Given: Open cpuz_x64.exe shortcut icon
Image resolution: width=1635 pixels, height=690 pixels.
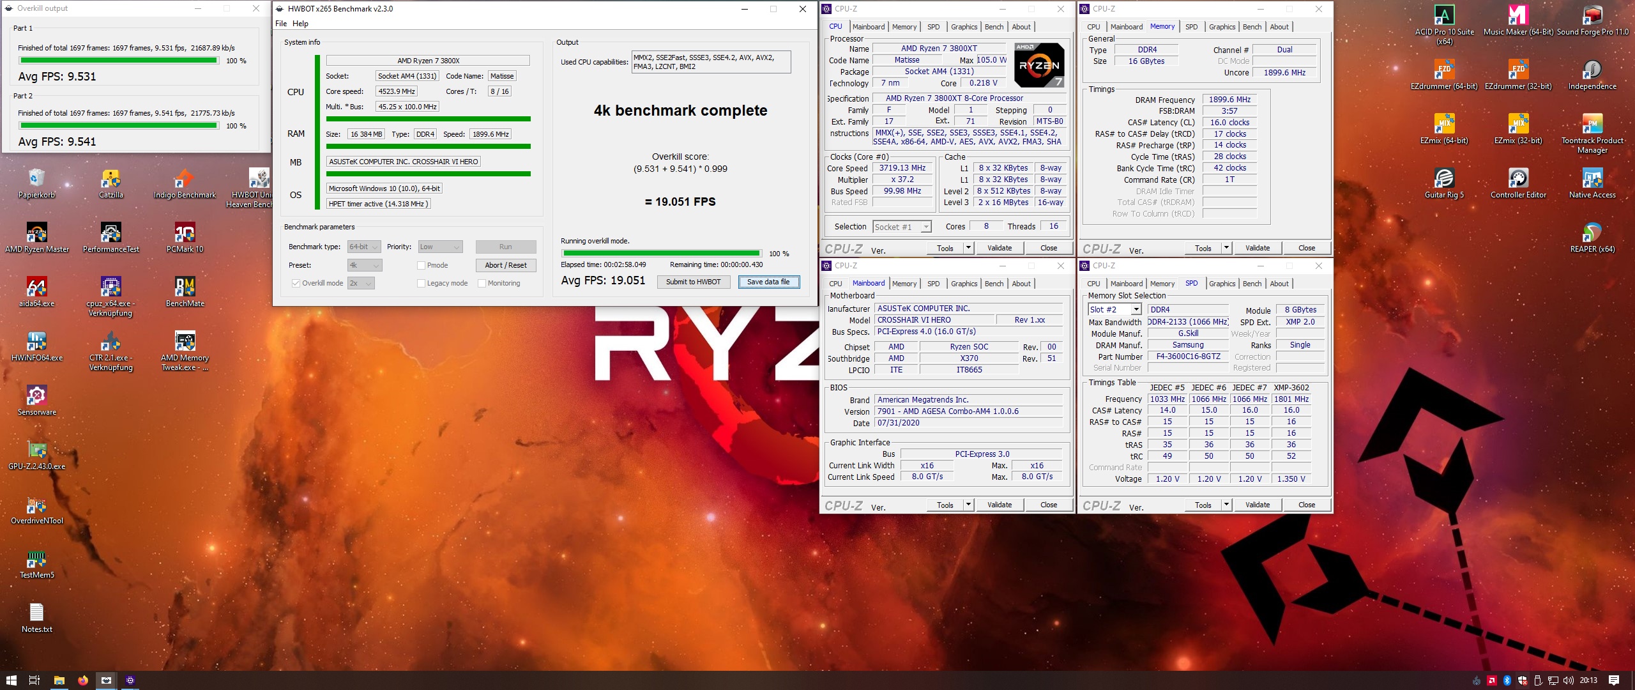Looking at the screenshot, I should (x=111, y=296).
